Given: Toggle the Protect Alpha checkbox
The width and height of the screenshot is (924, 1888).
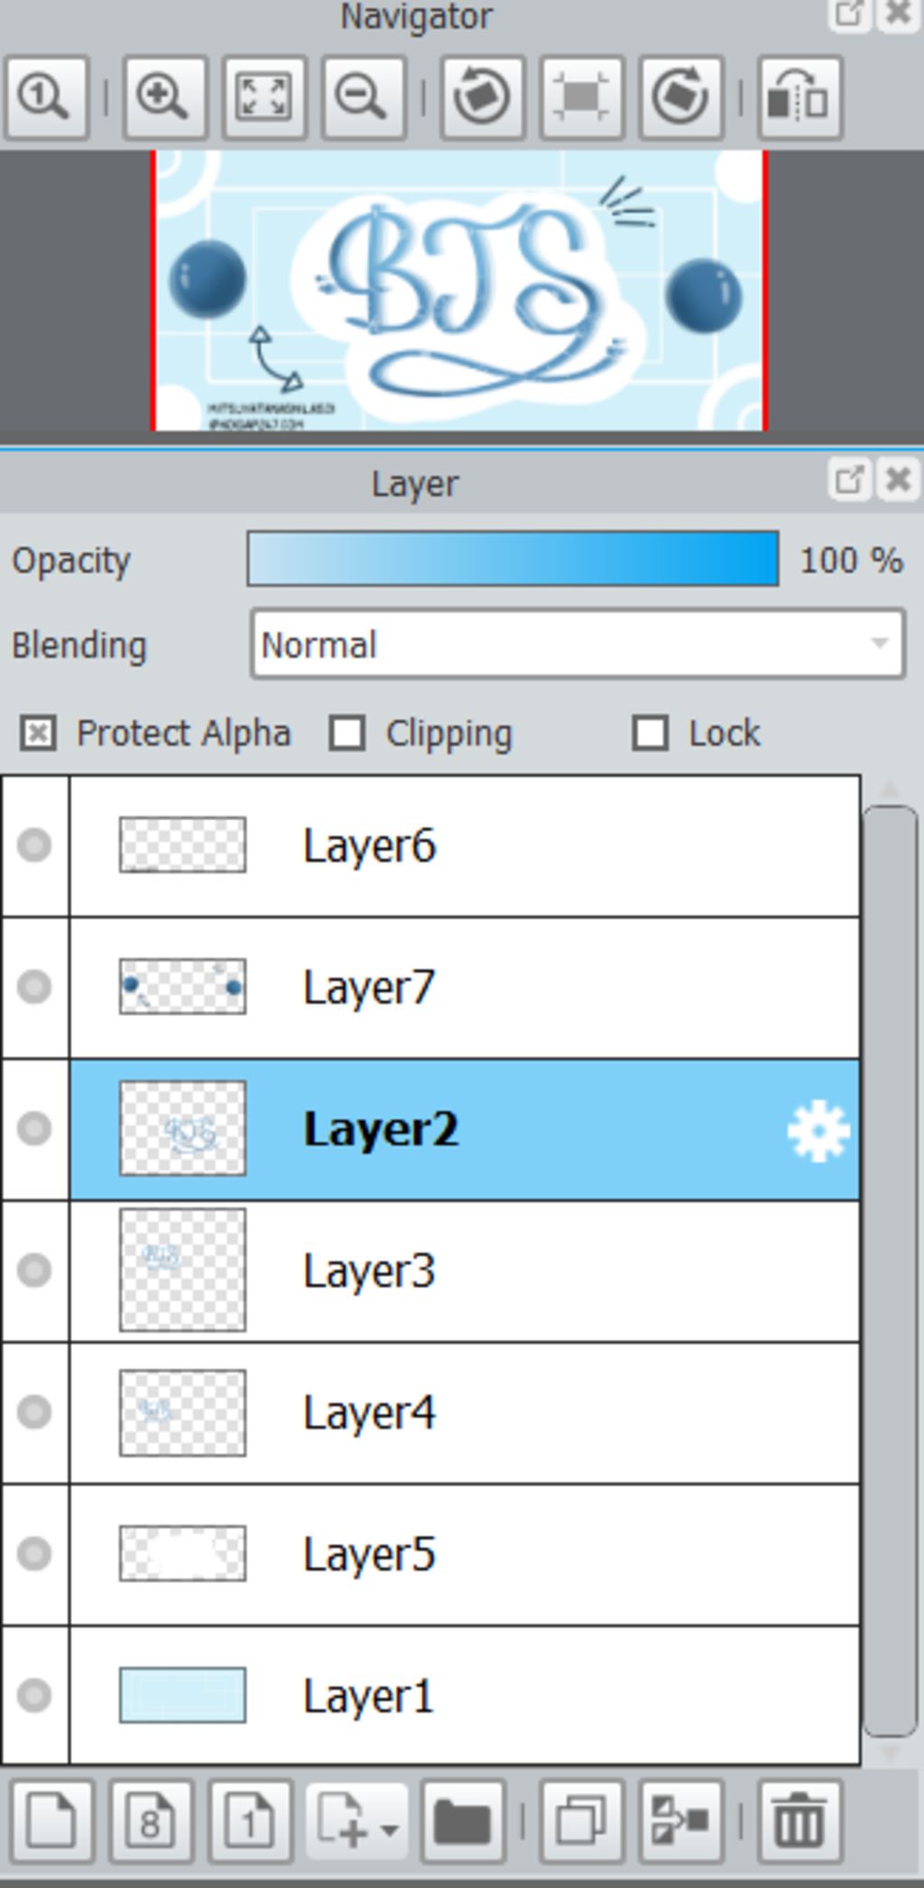Looking at the screenshot, I should (38, 733).
